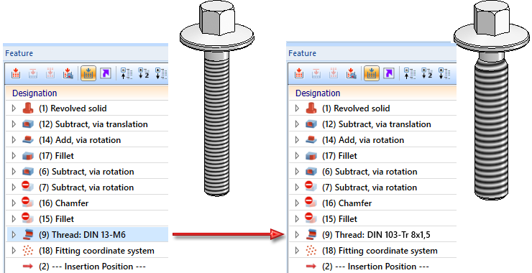Click the Designation column header in left panel

(x=87, y=93)
